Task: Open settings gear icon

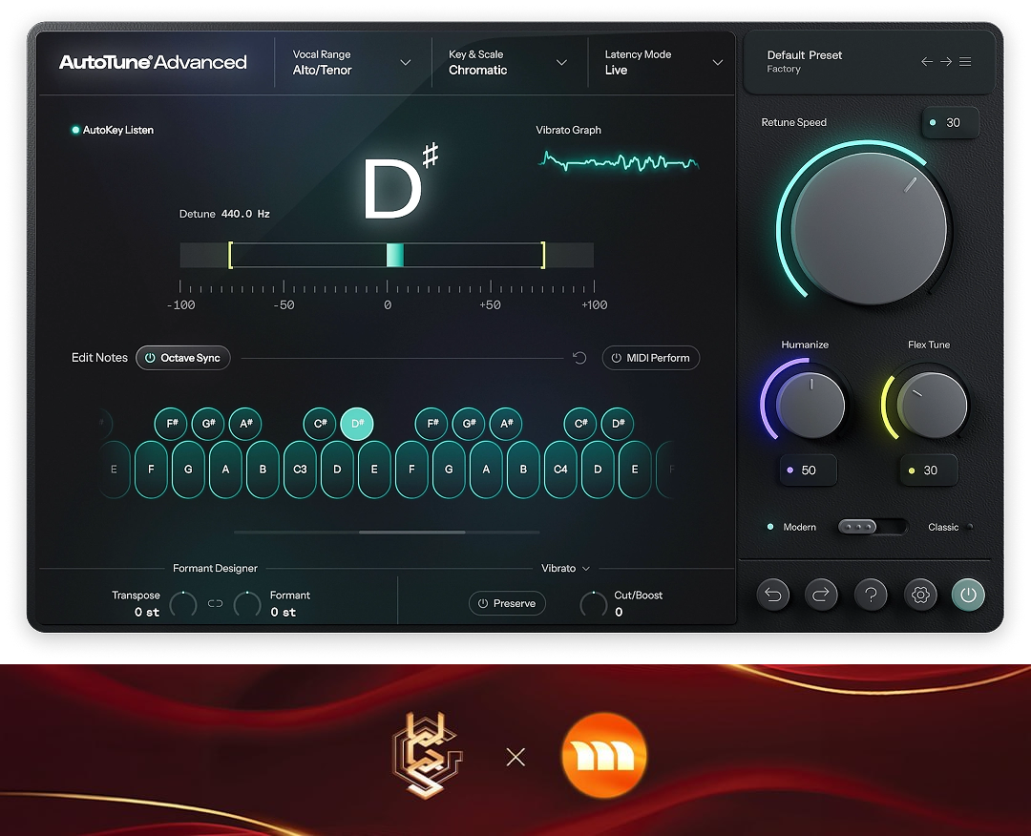Action: click(x=920, y=595)
